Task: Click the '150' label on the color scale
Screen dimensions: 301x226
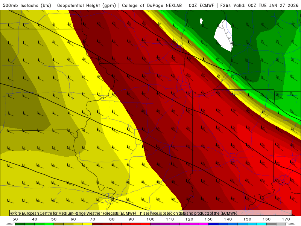Action: [x=247, y=219]
